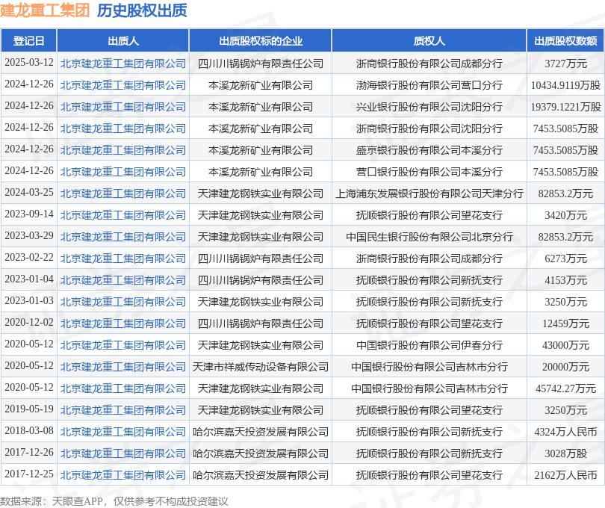The image size is (605, 508).
Task: Click 哈尔滨嘉天投资发展有限公司 in 2018-03-08 row
Action: [261, 432]
